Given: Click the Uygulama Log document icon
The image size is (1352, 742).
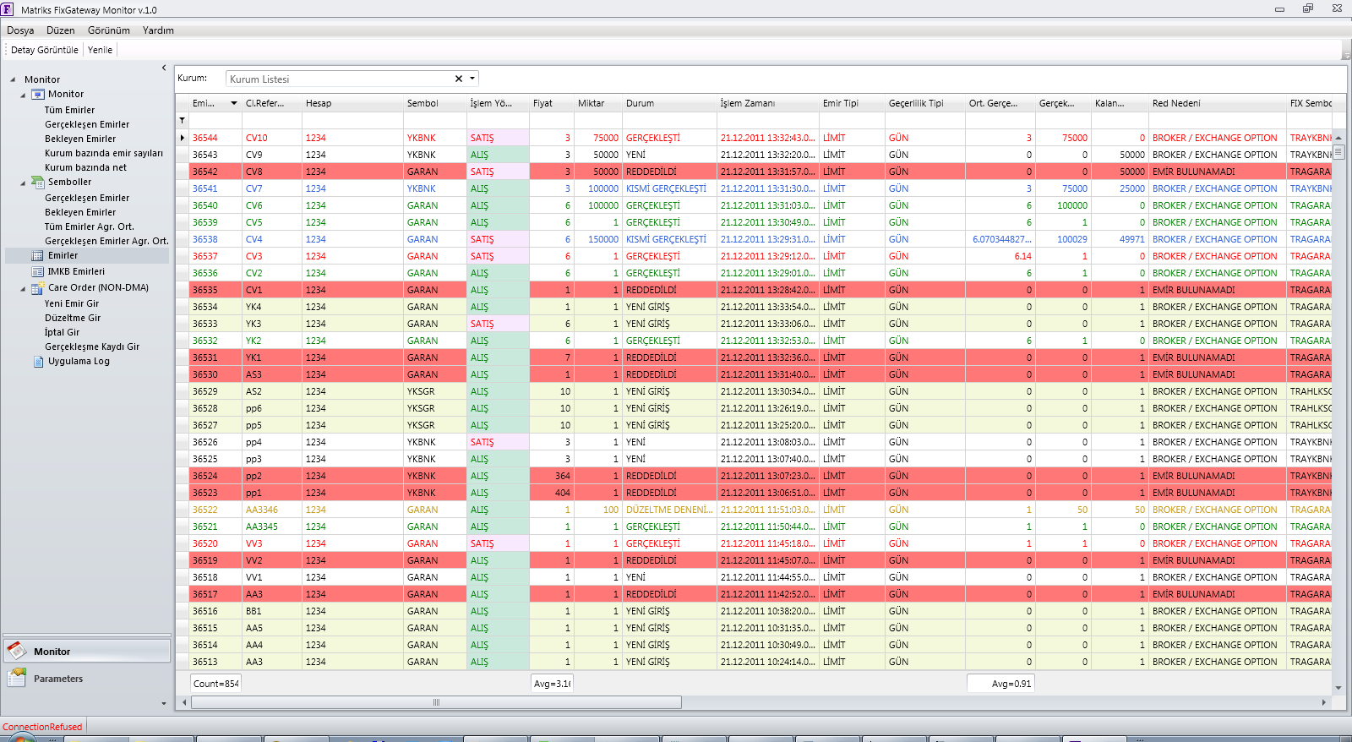Looking at the screenshot, I should pos(38,362).
